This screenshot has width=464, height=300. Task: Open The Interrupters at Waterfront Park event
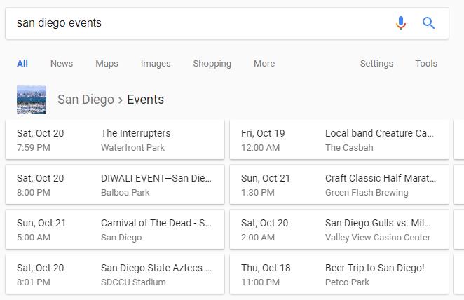(x=115, y=139)
